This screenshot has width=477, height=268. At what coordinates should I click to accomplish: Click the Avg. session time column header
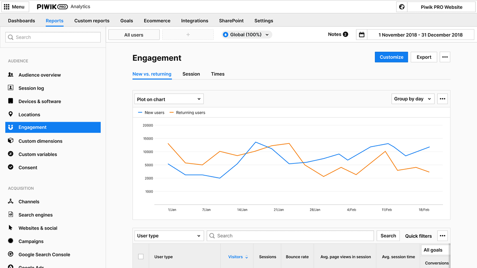tap(398, 257)
